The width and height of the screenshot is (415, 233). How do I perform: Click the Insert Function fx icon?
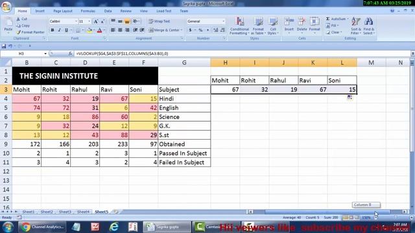(x=71, y=54)
